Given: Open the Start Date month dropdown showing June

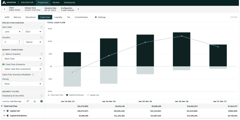Looking at the screenshot, I should 12,32.
